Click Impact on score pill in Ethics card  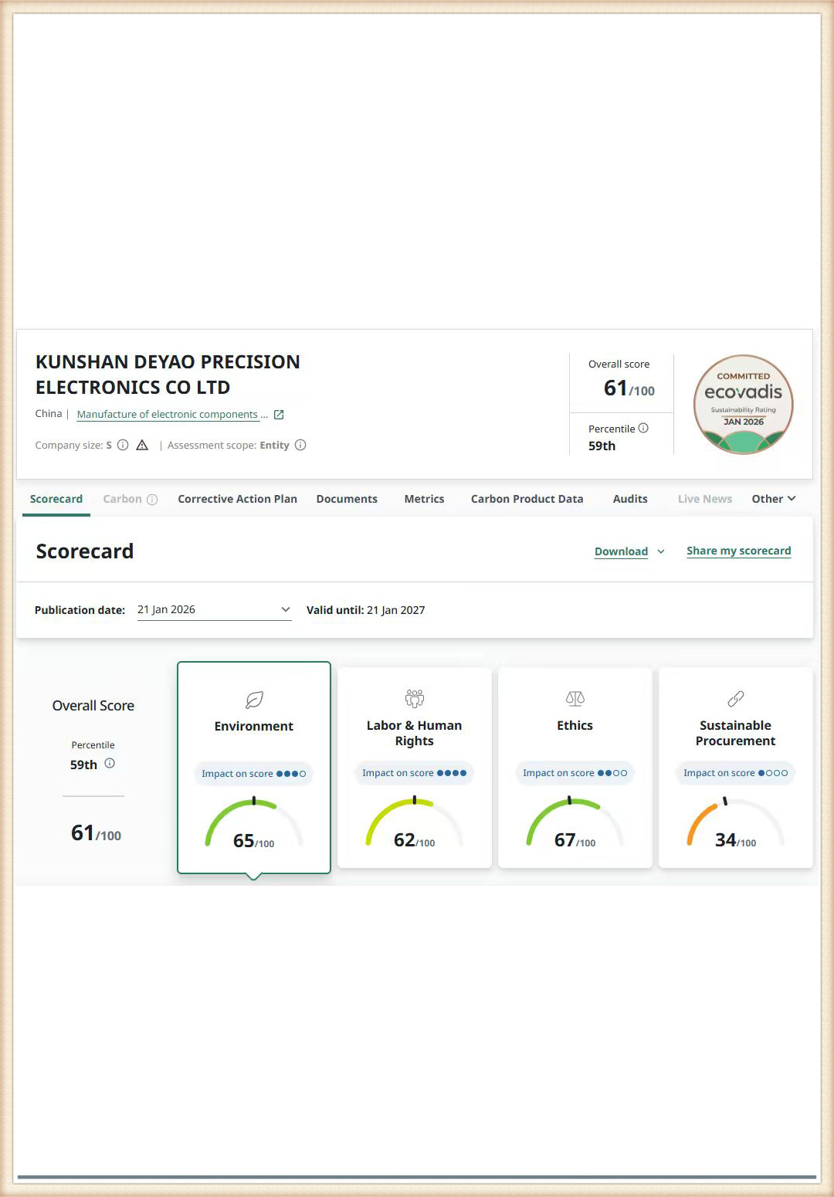[x=575, y=773]
